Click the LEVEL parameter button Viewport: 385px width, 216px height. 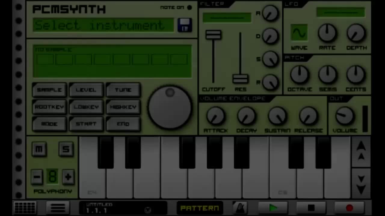(x=86, y=90)
